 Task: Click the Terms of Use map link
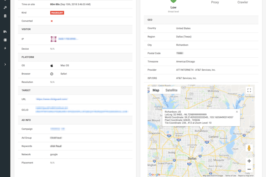pyautogui.click(x=231, y=176)
